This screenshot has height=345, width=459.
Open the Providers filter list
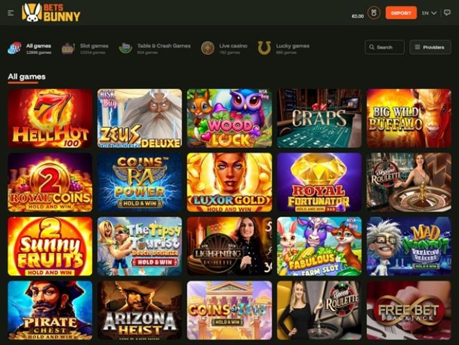pos(430,47)
